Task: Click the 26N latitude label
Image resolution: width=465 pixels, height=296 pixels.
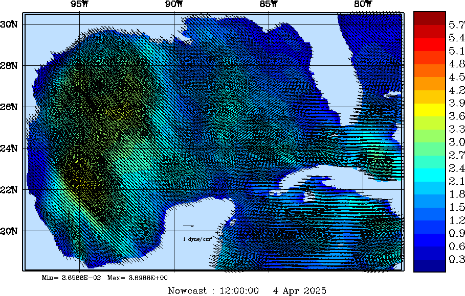Action: [9, 107]
